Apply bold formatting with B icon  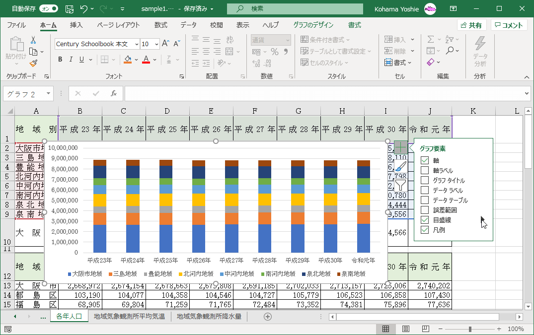pos(60,60)
